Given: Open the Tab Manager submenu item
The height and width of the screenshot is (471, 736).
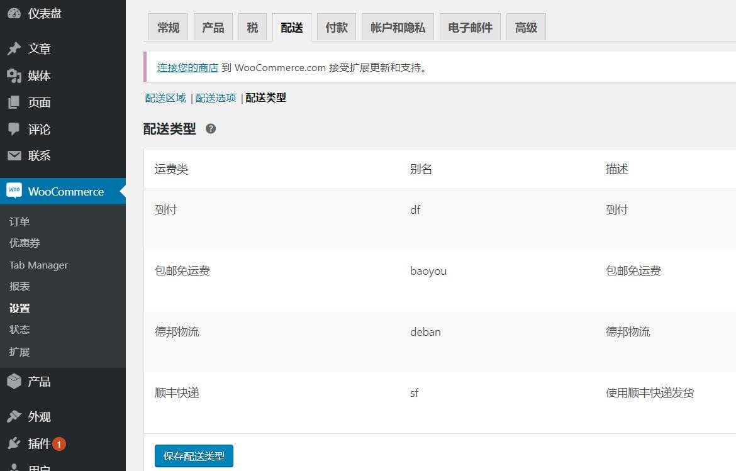Looking at the screenshot, I should [38, 265].
